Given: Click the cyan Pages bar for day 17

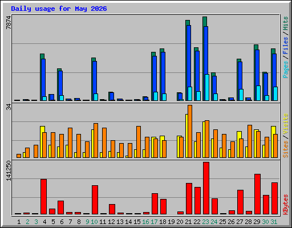Looking at the screenshot, I should click(156, 96).
